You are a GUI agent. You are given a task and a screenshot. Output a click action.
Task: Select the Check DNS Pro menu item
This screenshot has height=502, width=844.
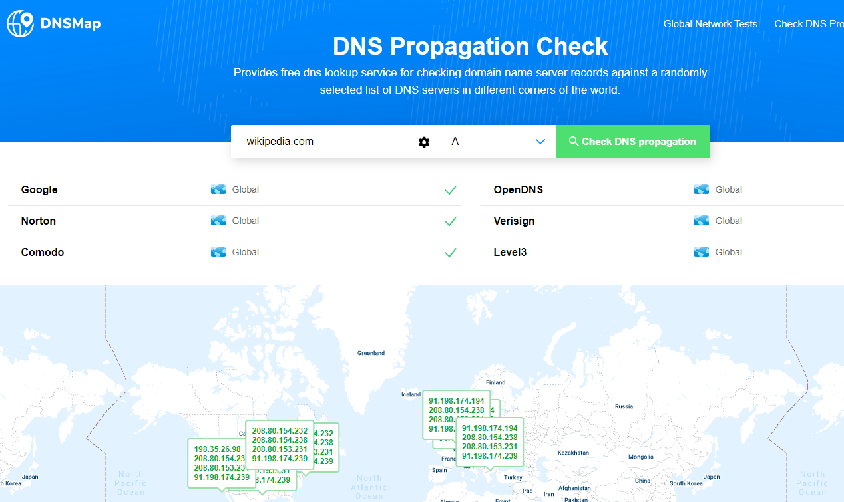pos(809,23)
